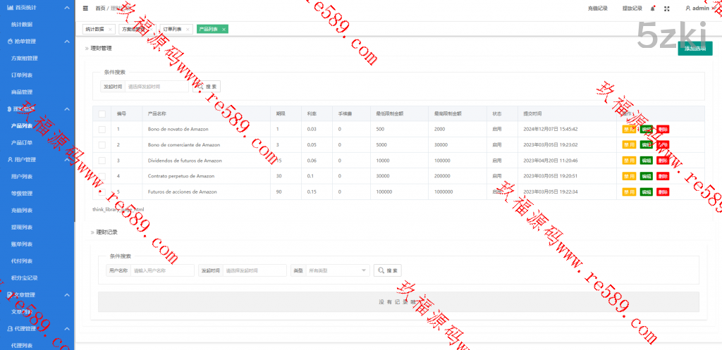Open 充值列表 in the sidebar menu
The image size is (722, 350).
tap(23, 210)
